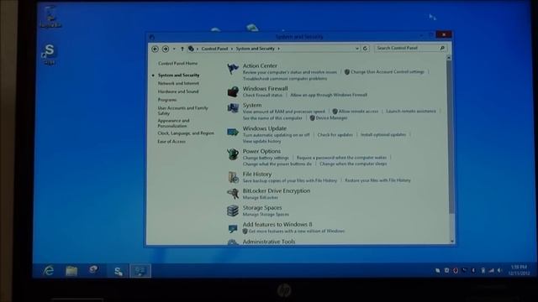
Task: Click the Skype taskbar icon
Action: pos(118,271)
